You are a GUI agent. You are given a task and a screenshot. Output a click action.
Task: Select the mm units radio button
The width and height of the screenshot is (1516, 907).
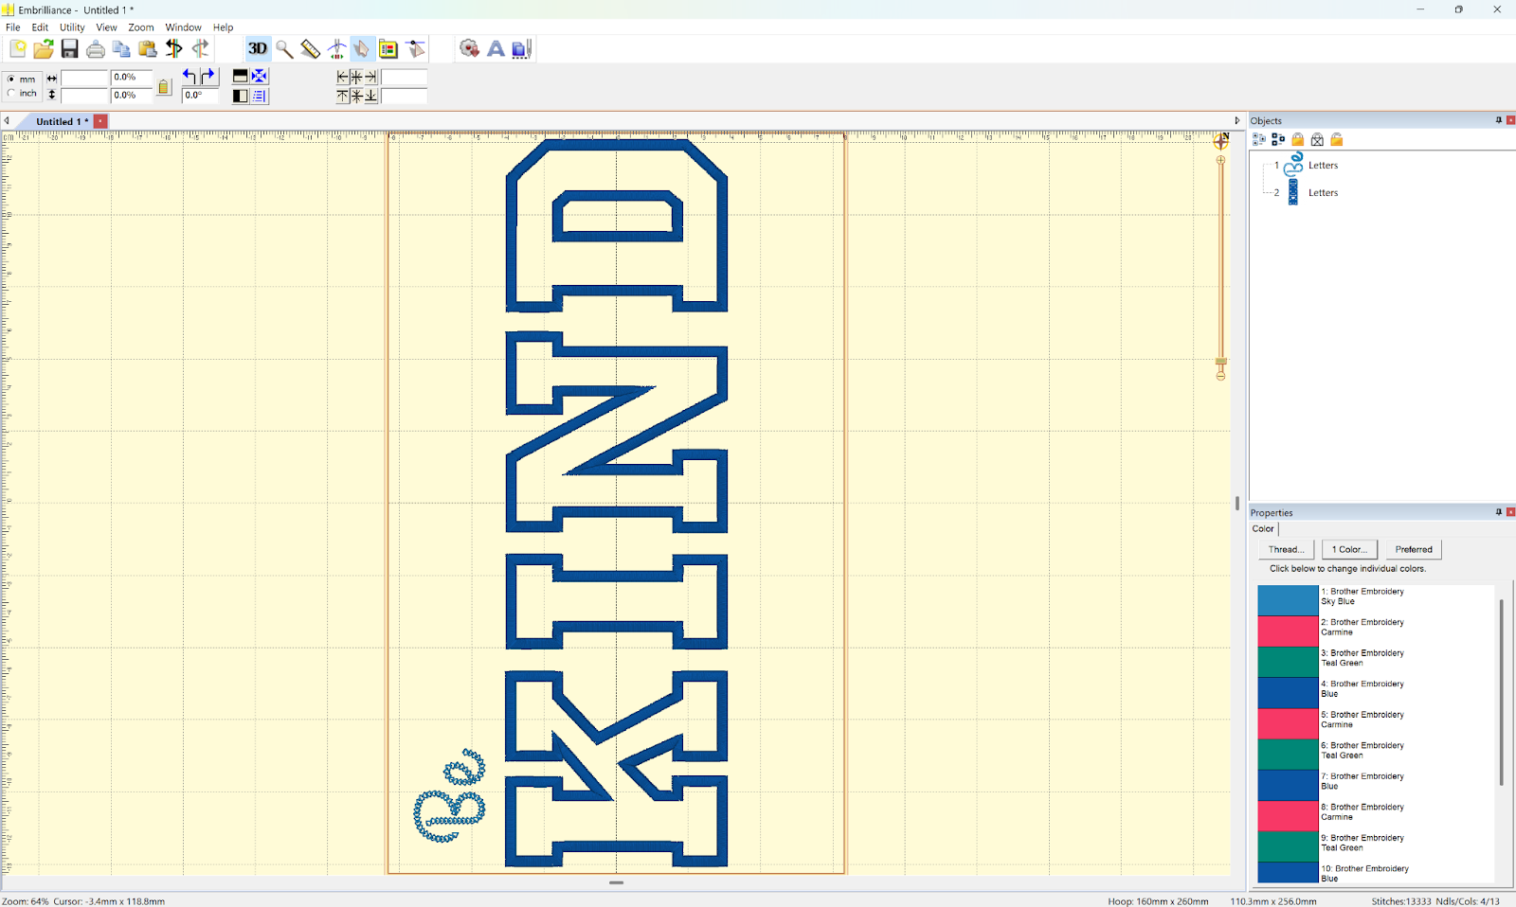click(11, 80)
